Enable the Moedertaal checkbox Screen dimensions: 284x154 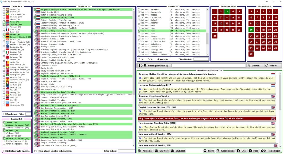4,114
